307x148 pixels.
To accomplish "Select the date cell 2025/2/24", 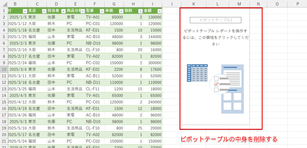I will (18, 63).
